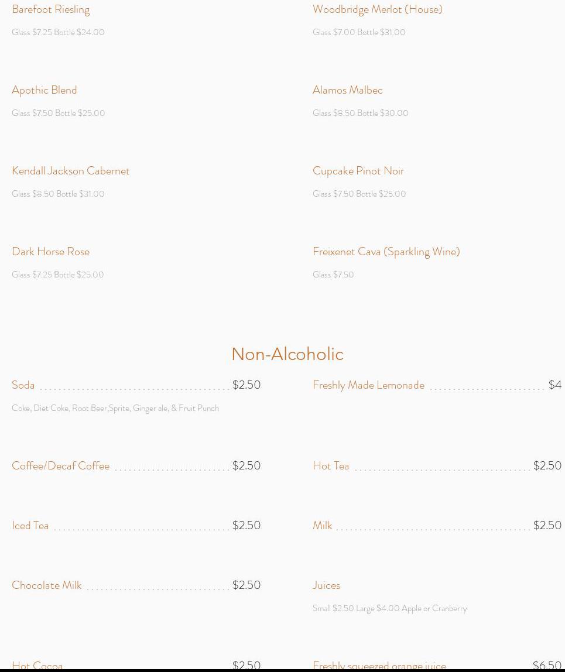Choose Coffee/Decaf Coffee item
This screenshot has height=672, width=565.
60,466
